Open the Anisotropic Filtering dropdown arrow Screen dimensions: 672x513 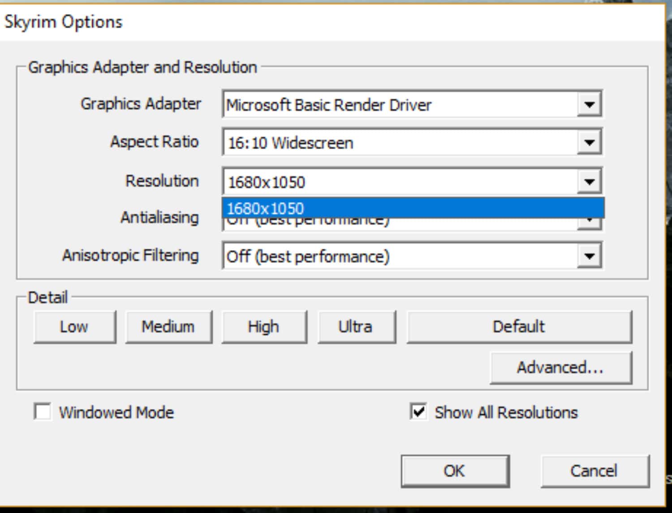click(589, 256)
